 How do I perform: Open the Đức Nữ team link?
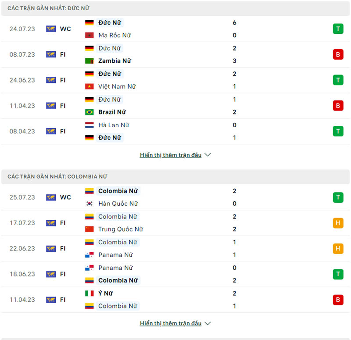coord(110,22)
